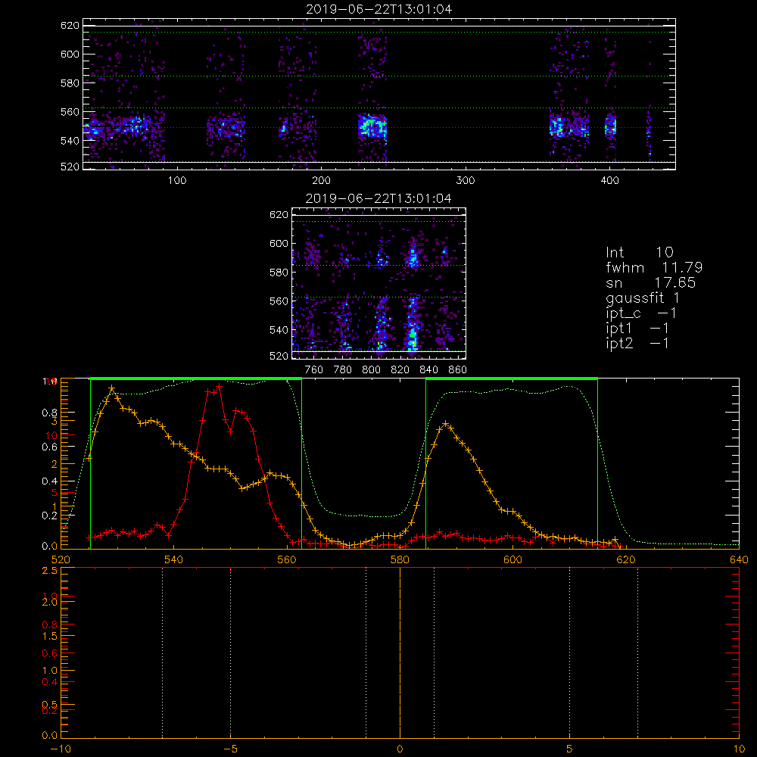Click the red curve's peak near 548
The width and height of the screenshot is (757, 757).
(220, 386)
